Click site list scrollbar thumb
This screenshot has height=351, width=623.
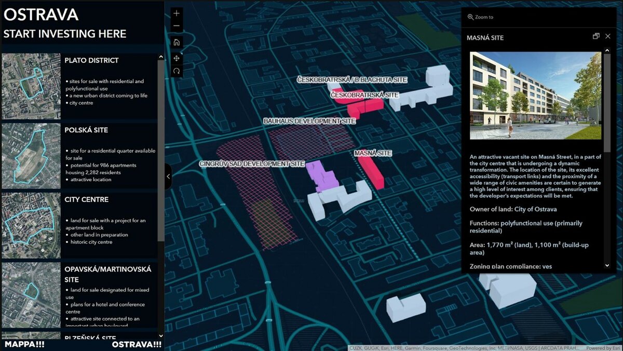click(x=160, y=151)
